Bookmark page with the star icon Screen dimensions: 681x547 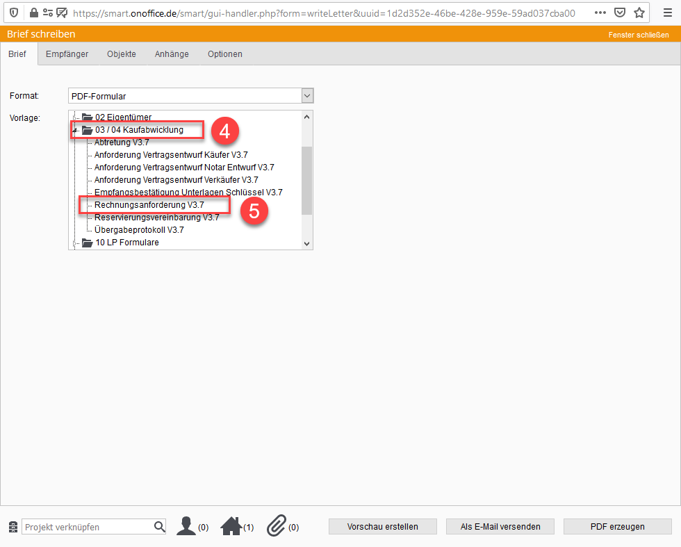[639, 13]
